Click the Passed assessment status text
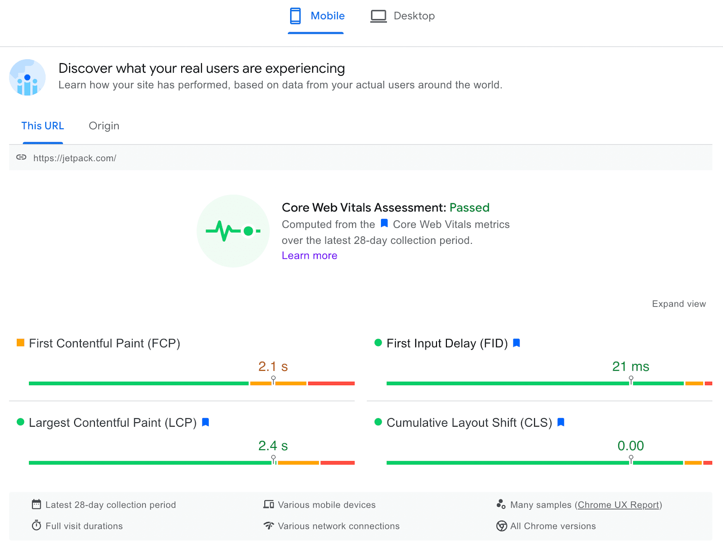723x550 pixels. pos(469,208)
